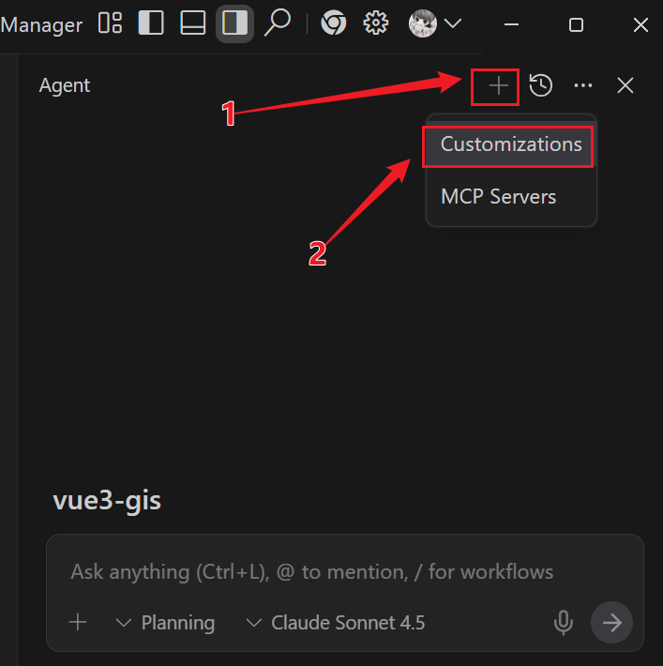Choose MCP Servers menu item

(498, 197)
